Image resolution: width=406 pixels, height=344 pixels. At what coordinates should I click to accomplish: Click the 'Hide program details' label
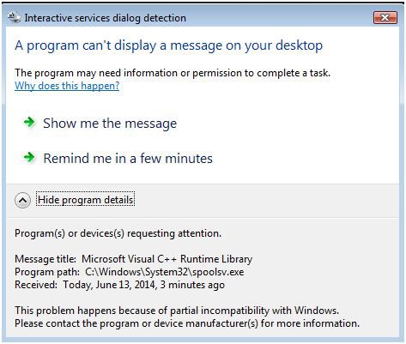tap(86, 200)
